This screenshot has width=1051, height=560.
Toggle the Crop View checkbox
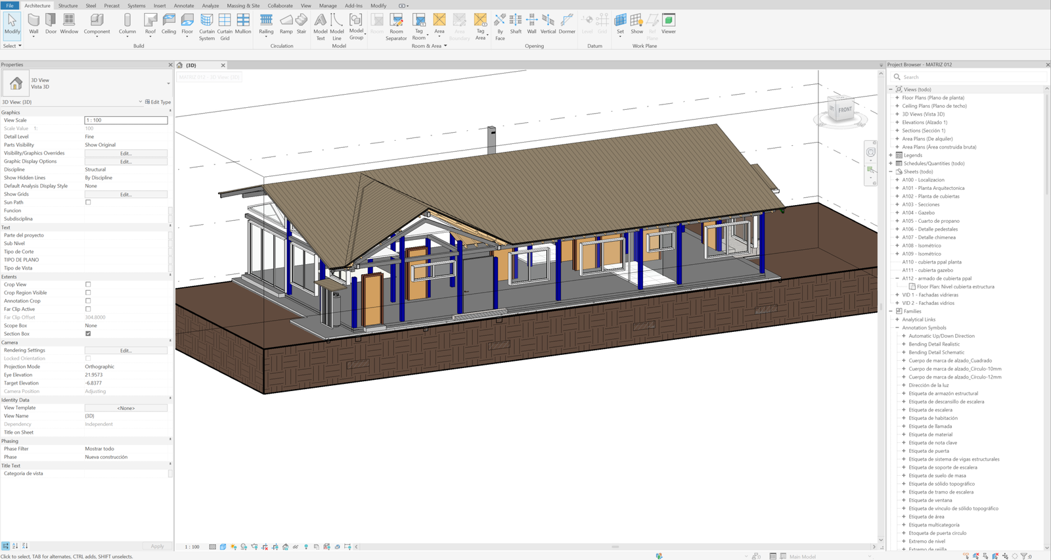(x=88, y=285)
